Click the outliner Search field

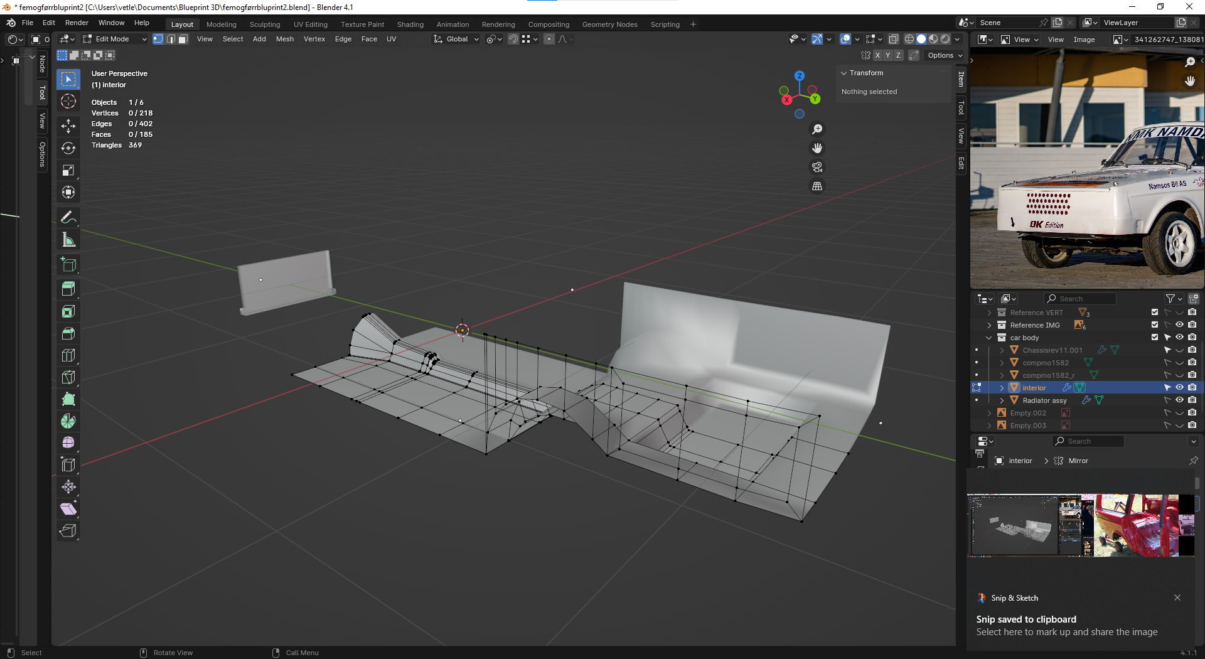pyautogui.click(x=1081, y=299)
